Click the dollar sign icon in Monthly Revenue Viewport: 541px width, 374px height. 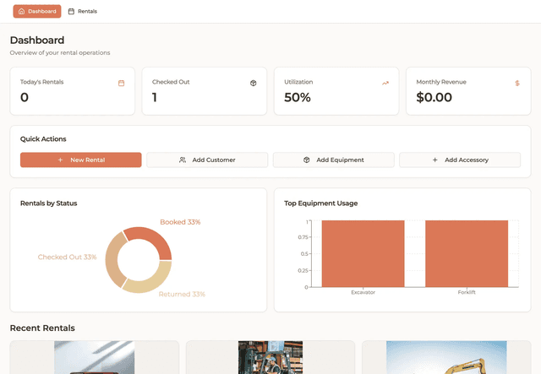pos(517,83)
